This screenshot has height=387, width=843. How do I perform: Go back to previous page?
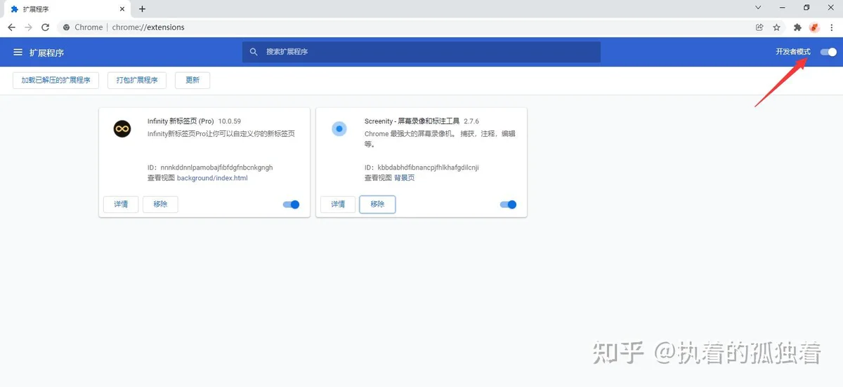coord(12,27)
